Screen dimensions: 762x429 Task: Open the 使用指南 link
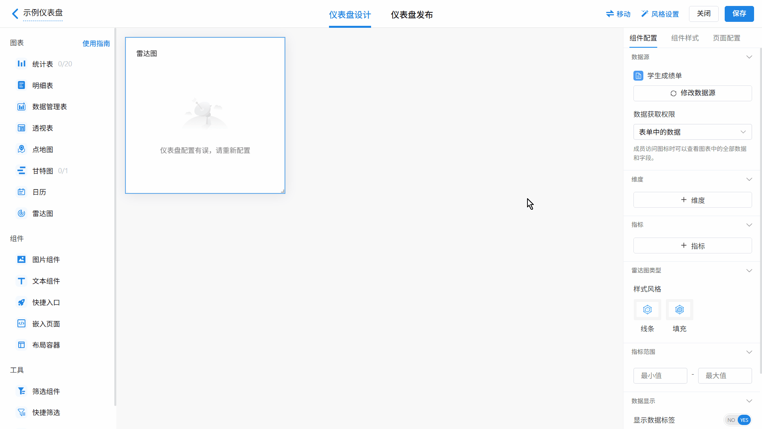96,43
